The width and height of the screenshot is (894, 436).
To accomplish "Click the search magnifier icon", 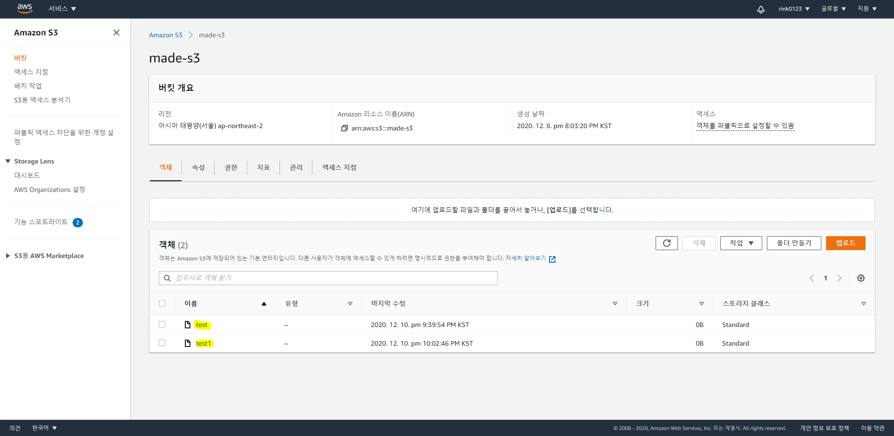I will [167, 278].
